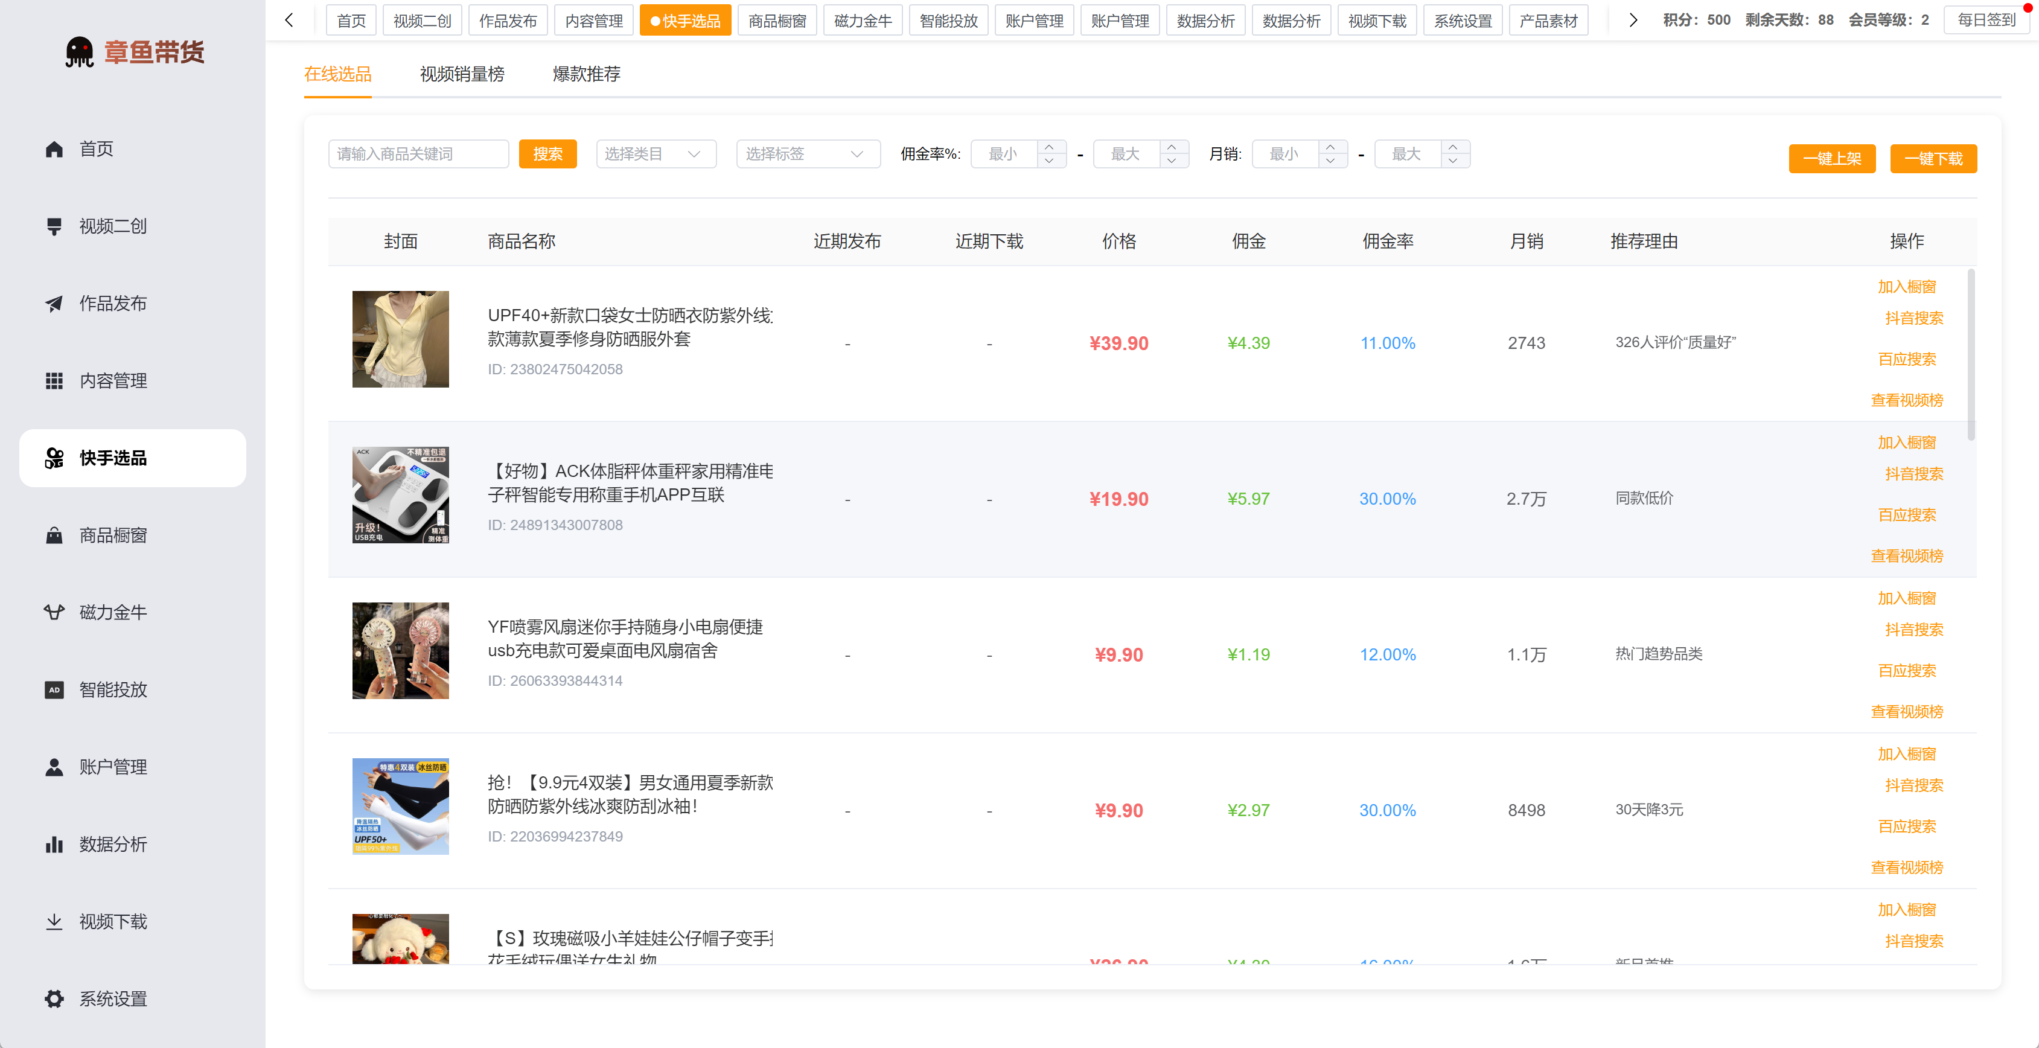The image size is (2039, 1048).
Task: Click the 一键上架 button
Action: [1831, 158]
